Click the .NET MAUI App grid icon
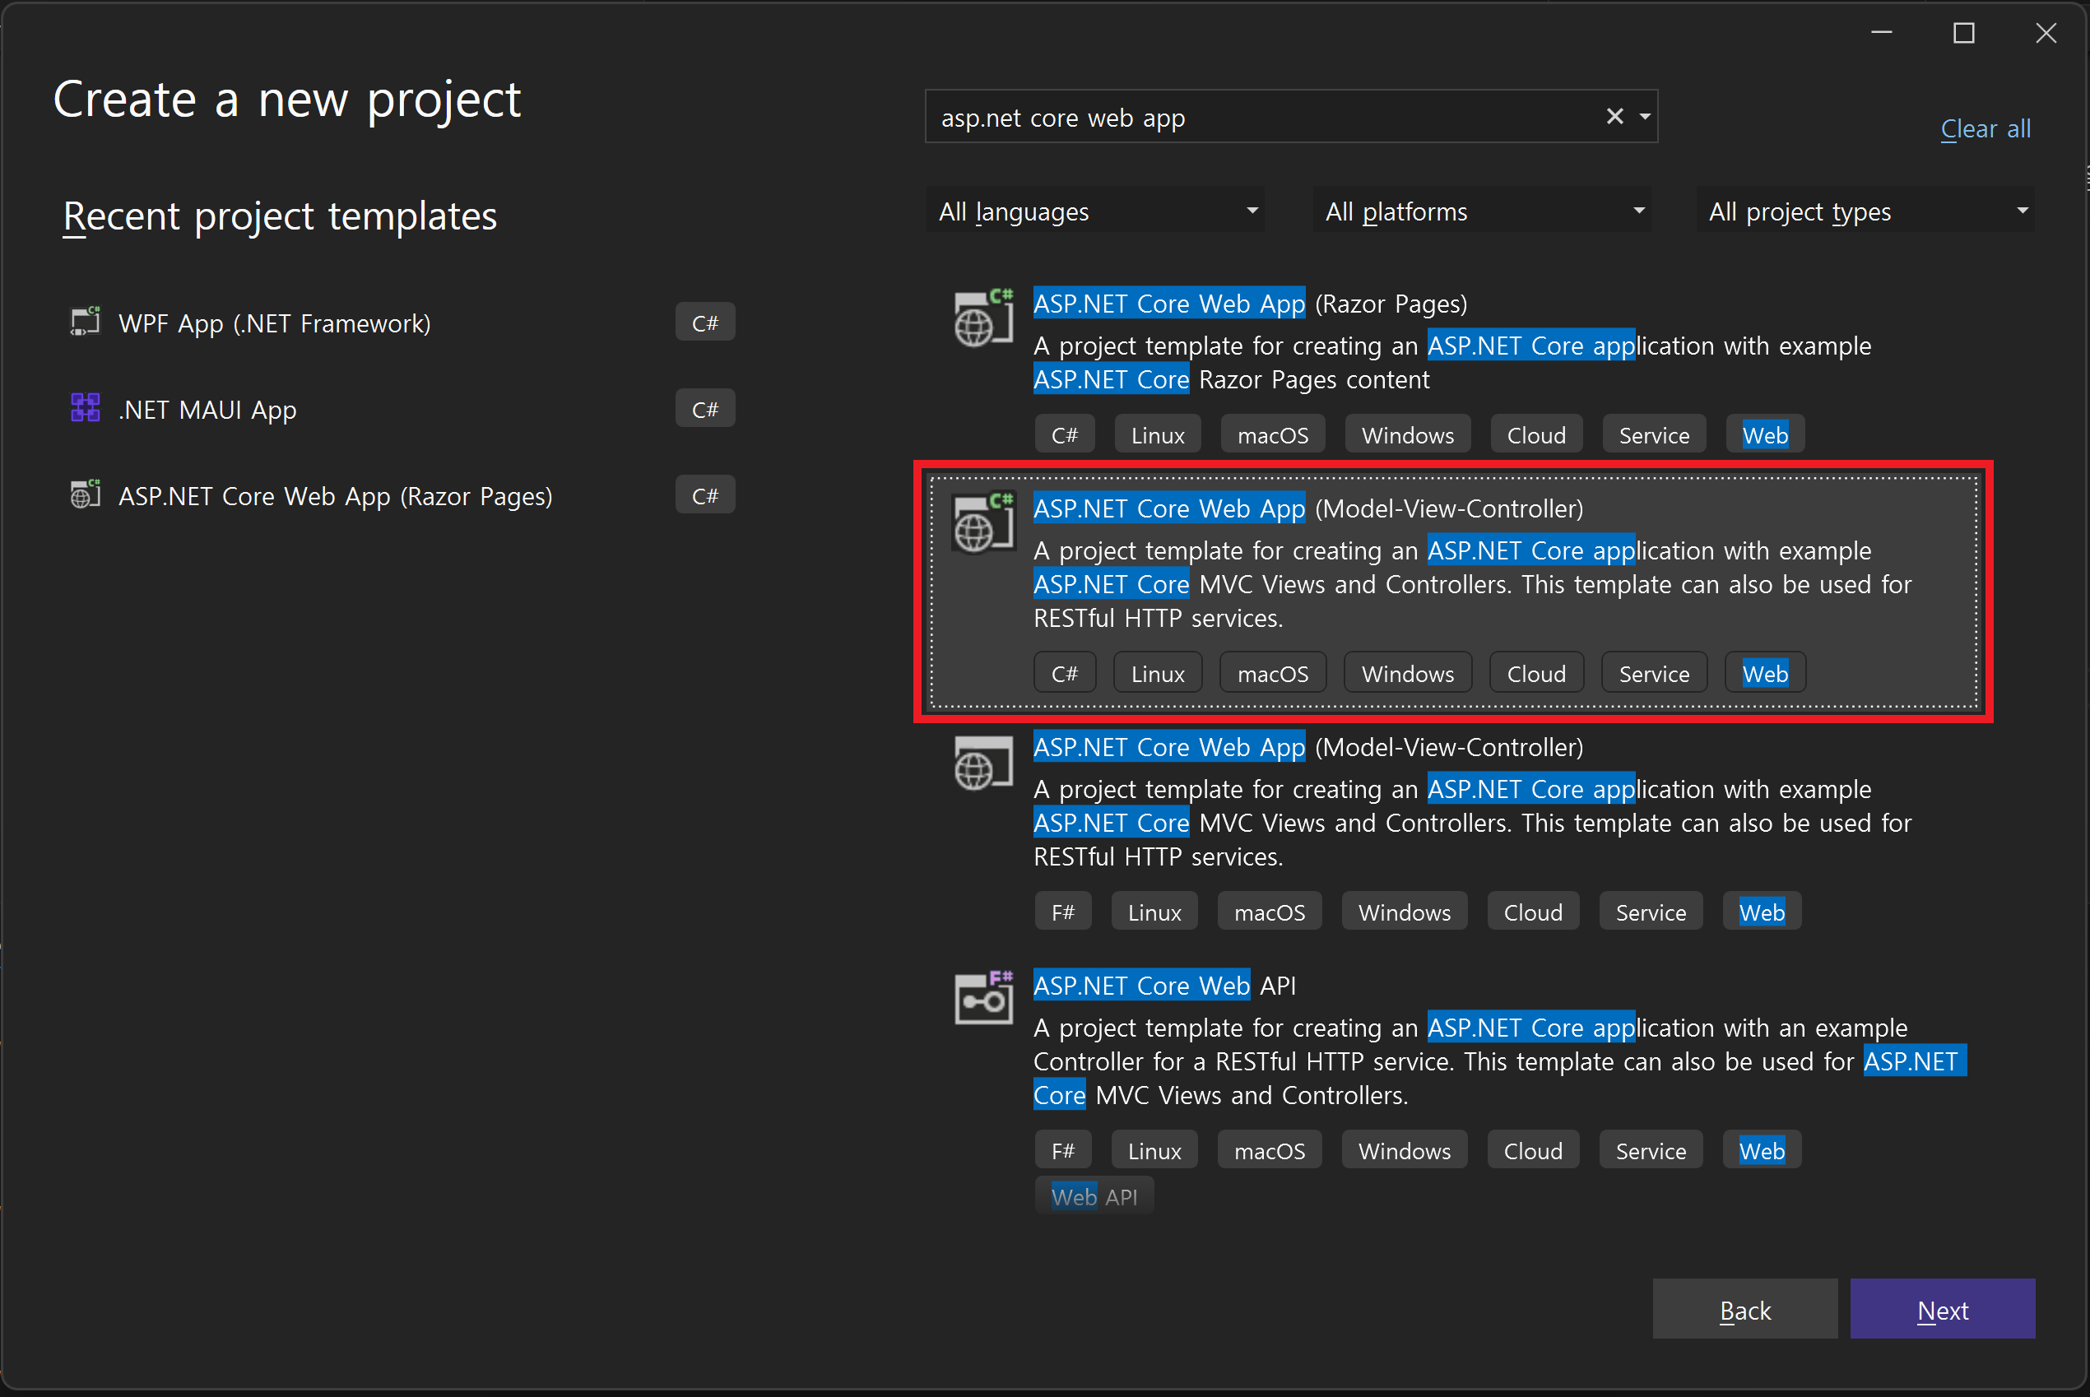2090x1397 pixels. coord(86,408)
